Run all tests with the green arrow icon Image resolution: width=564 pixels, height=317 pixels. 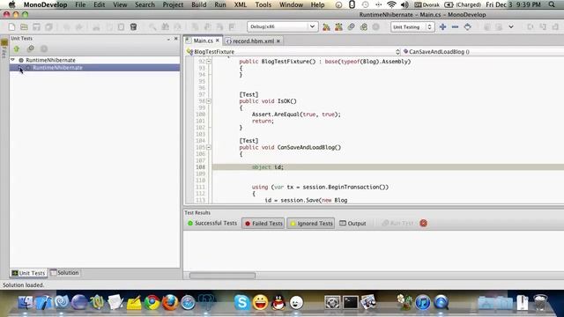tap(17, 49)
